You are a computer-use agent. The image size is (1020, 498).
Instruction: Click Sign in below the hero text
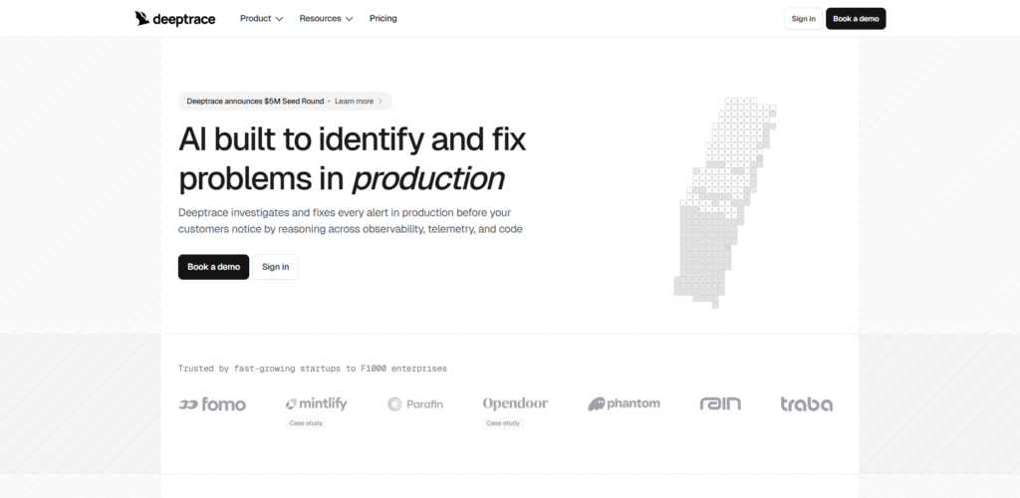pyautogui.click(x=275, y=267)
